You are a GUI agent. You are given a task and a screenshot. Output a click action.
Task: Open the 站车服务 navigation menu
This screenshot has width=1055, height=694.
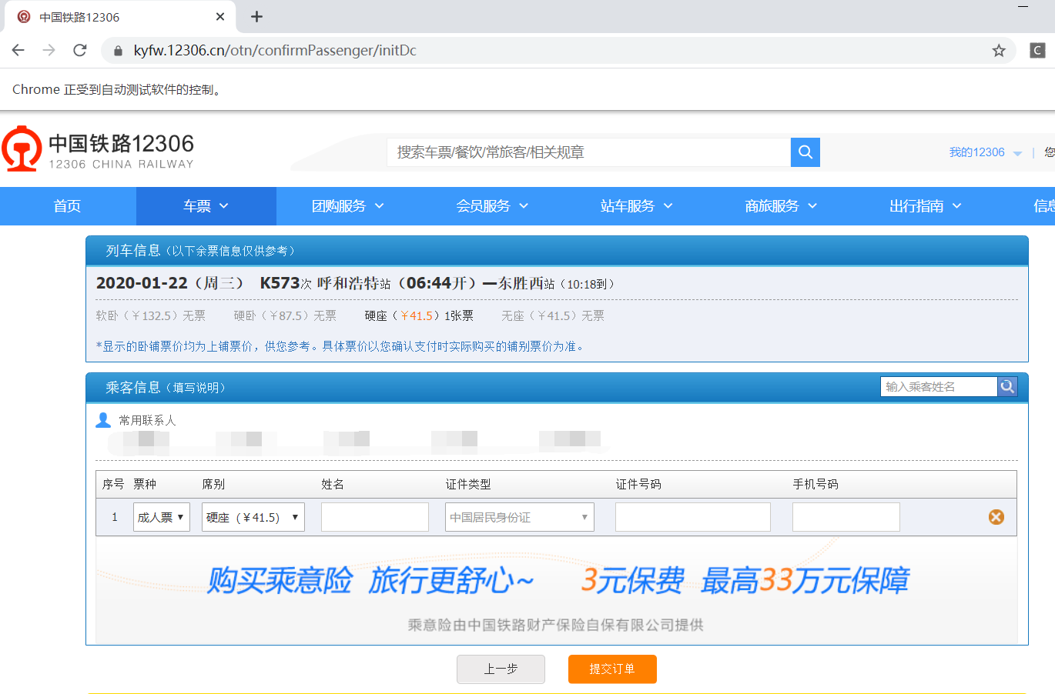pos(636,205)
